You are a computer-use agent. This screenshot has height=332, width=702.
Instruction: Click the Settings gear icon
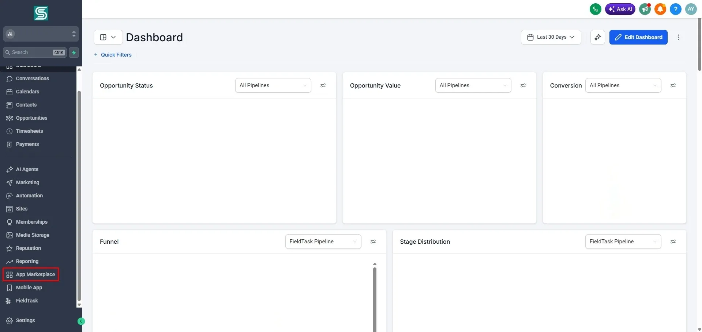point(10,321)
